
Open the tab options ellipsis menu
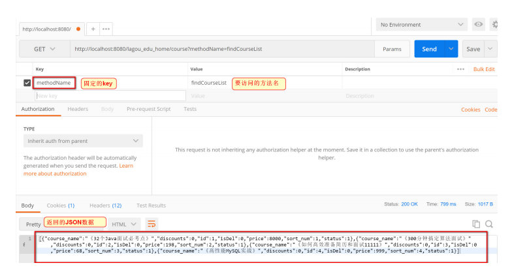click(106, 29)
